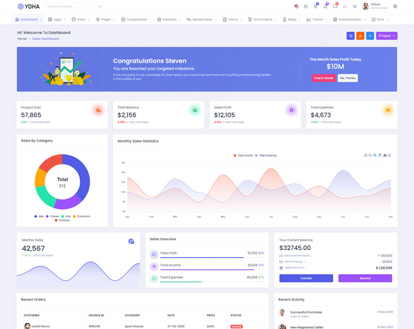414x329 pixels.
Task: Toggle Total Expenses series in chart legend
Action: (x=266, y=155)
